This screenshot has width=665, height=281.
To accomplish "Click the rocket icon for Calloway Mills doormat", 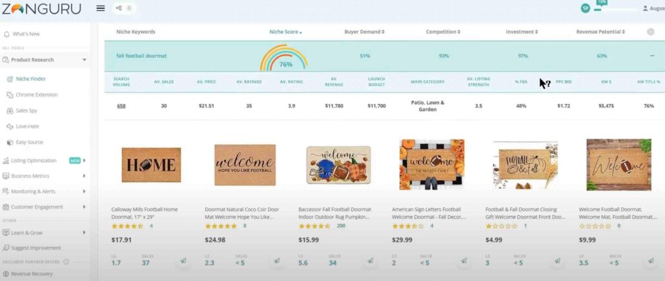I will point(183,260).
